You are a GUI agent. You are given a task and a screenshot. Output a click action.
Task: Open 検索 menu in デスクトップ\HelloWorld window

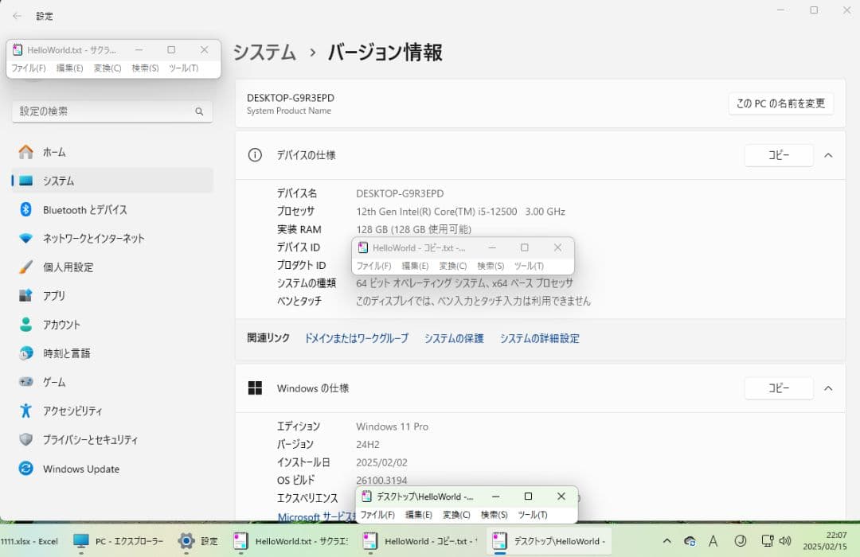(x=494, y=515)
